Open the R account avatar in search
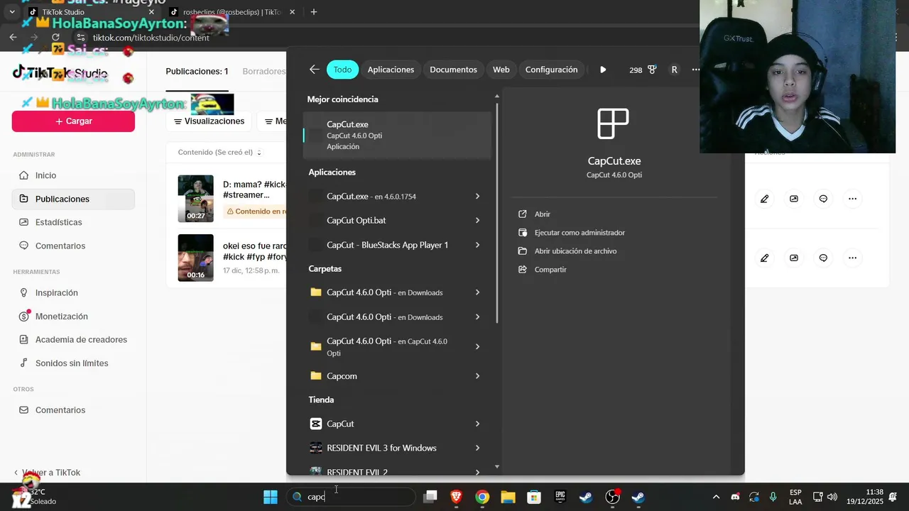Viewport: 909px width, 511px height. [674, 70]
